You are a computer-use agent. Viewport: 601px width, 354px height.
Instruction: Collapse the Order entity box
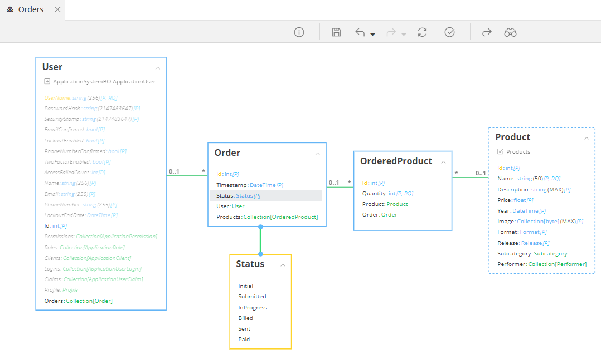click(317, 154)
